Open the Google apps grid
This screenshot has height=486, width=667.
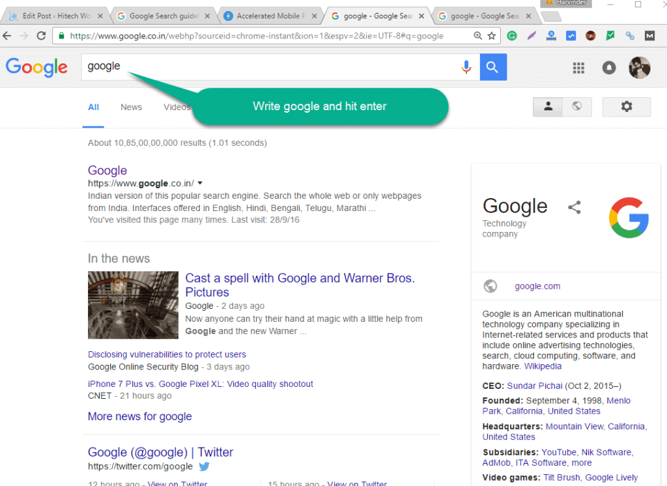[578, 68]
